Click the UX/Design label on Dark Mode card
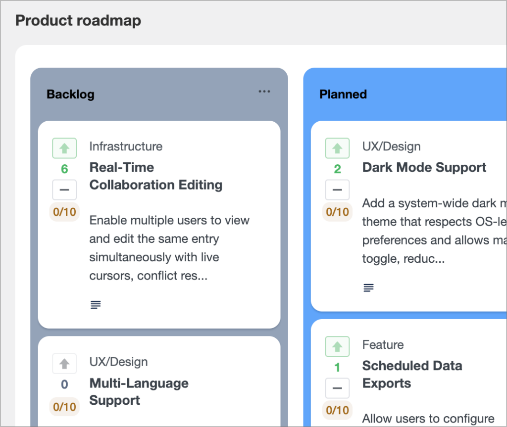This screenshot has height=427, width=507. click(x=391, y=146)
